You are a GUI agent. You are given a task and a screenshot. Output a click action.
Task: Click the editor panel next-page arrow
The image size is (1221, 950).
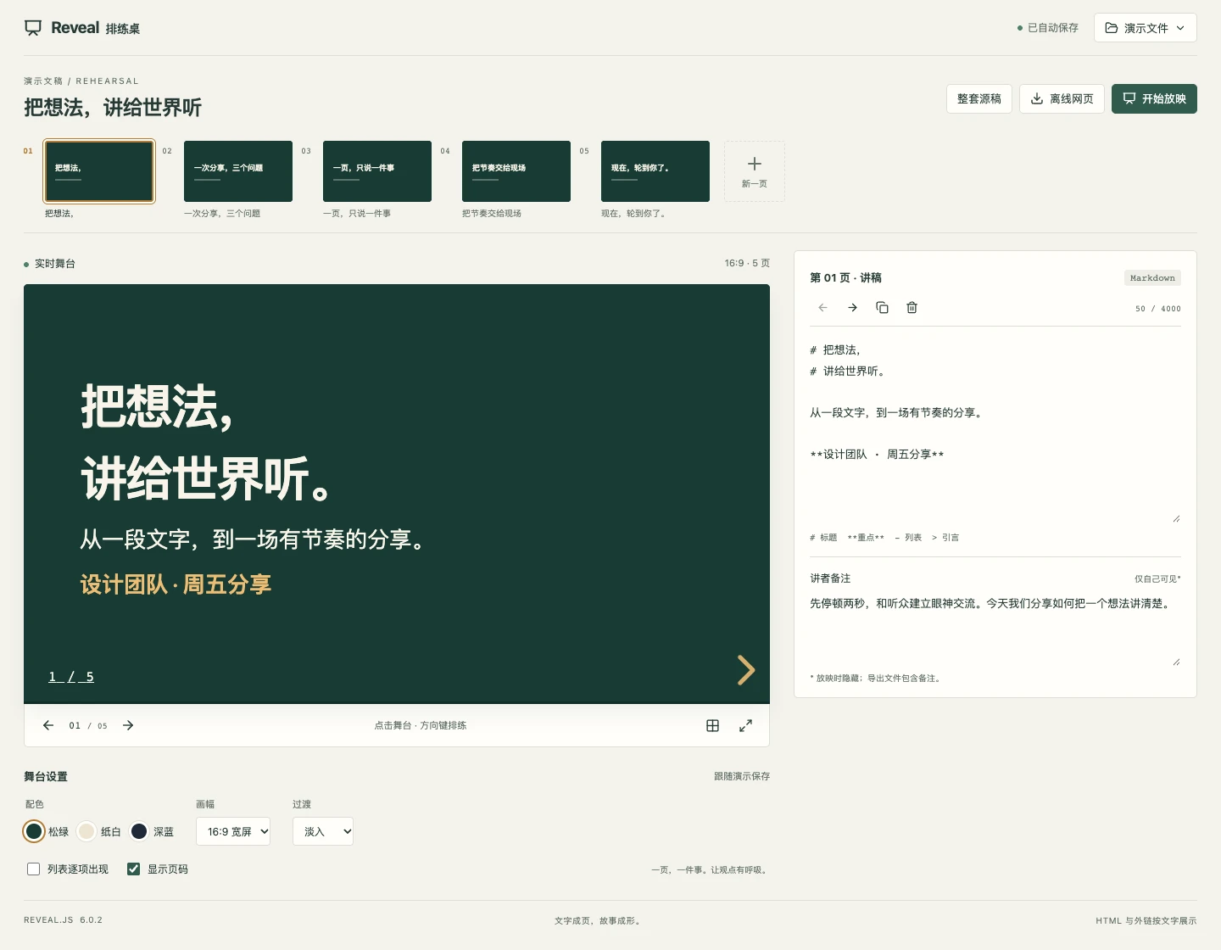point(852,307)
